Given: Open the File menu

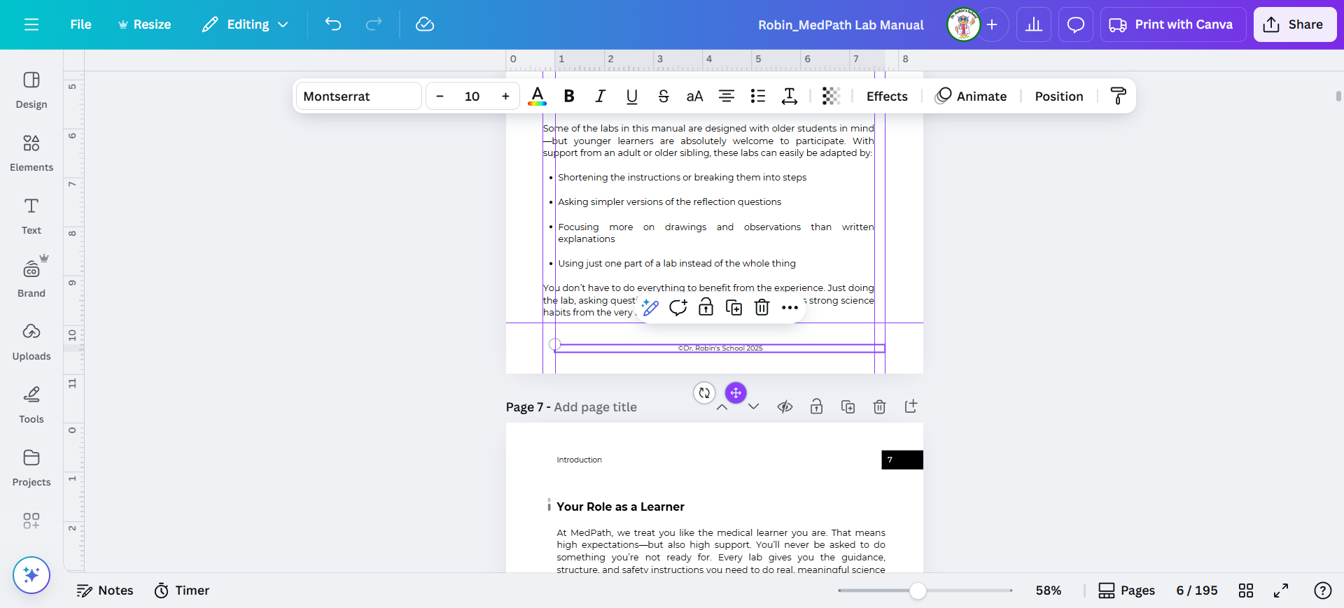Looking at the screenshot, I should pos(80,24).
